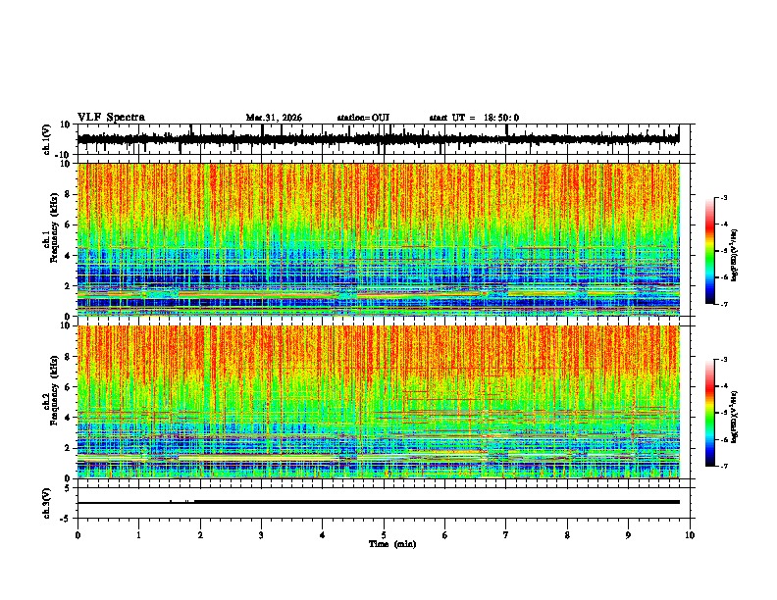Image resolution: width=777 pixels, height=600 pixels.
Task: Click the time axis tick label "5"
Action: point(384,535)
